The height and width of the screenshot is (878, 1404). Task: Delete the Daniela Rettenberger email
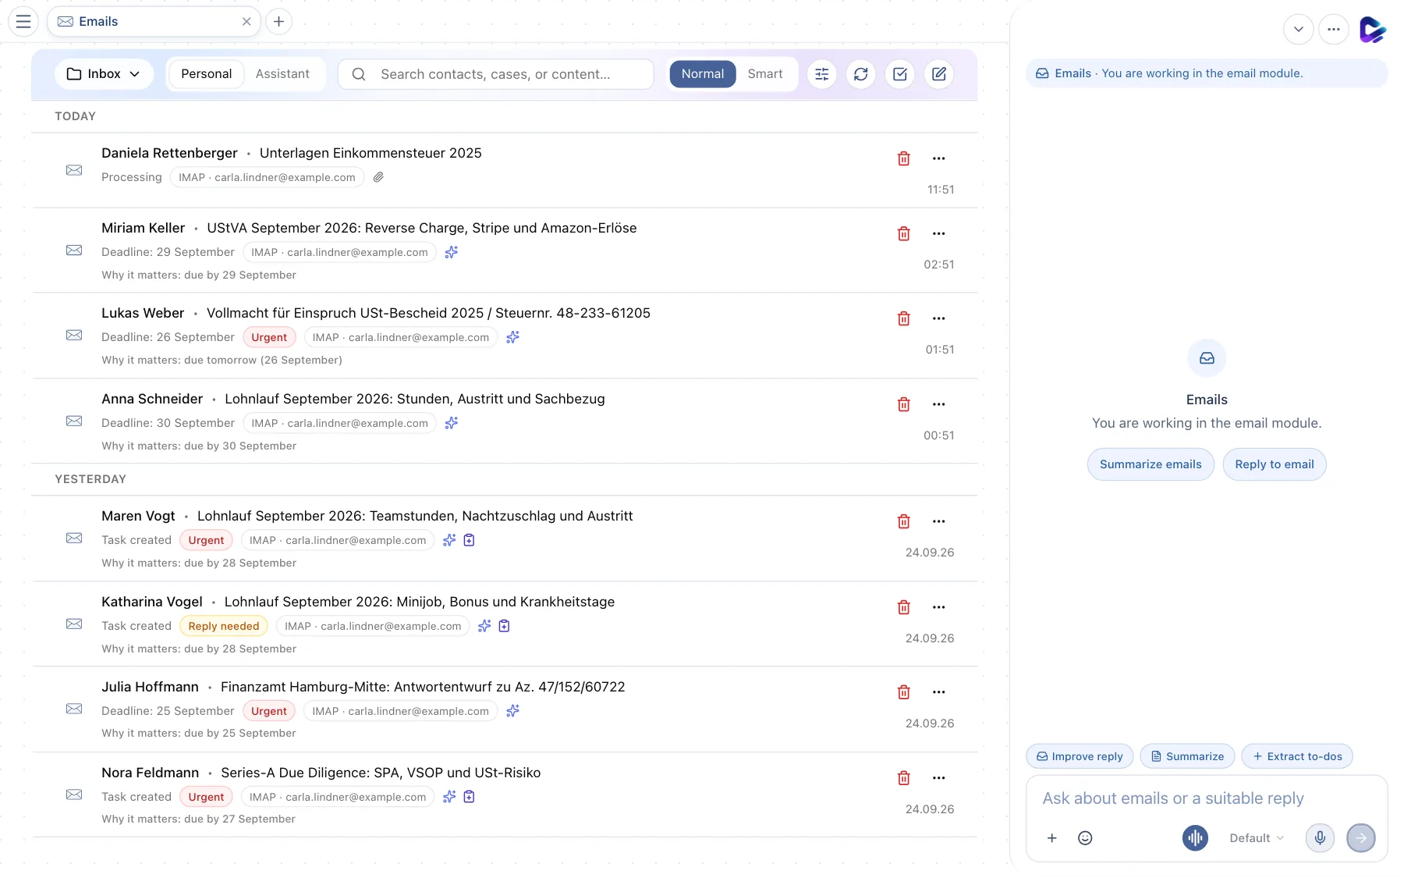903,158
